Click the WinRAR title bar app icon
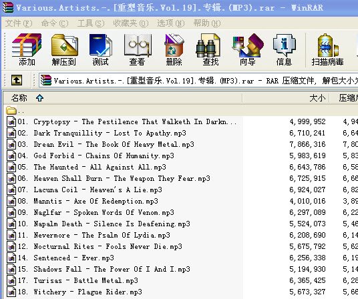358x299 pixels. click(8, 7)
